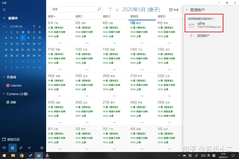Open the 2020年5月 (庚子) month picker
Image resolution: width=239 pixels, height=159 pixels.
141,10
